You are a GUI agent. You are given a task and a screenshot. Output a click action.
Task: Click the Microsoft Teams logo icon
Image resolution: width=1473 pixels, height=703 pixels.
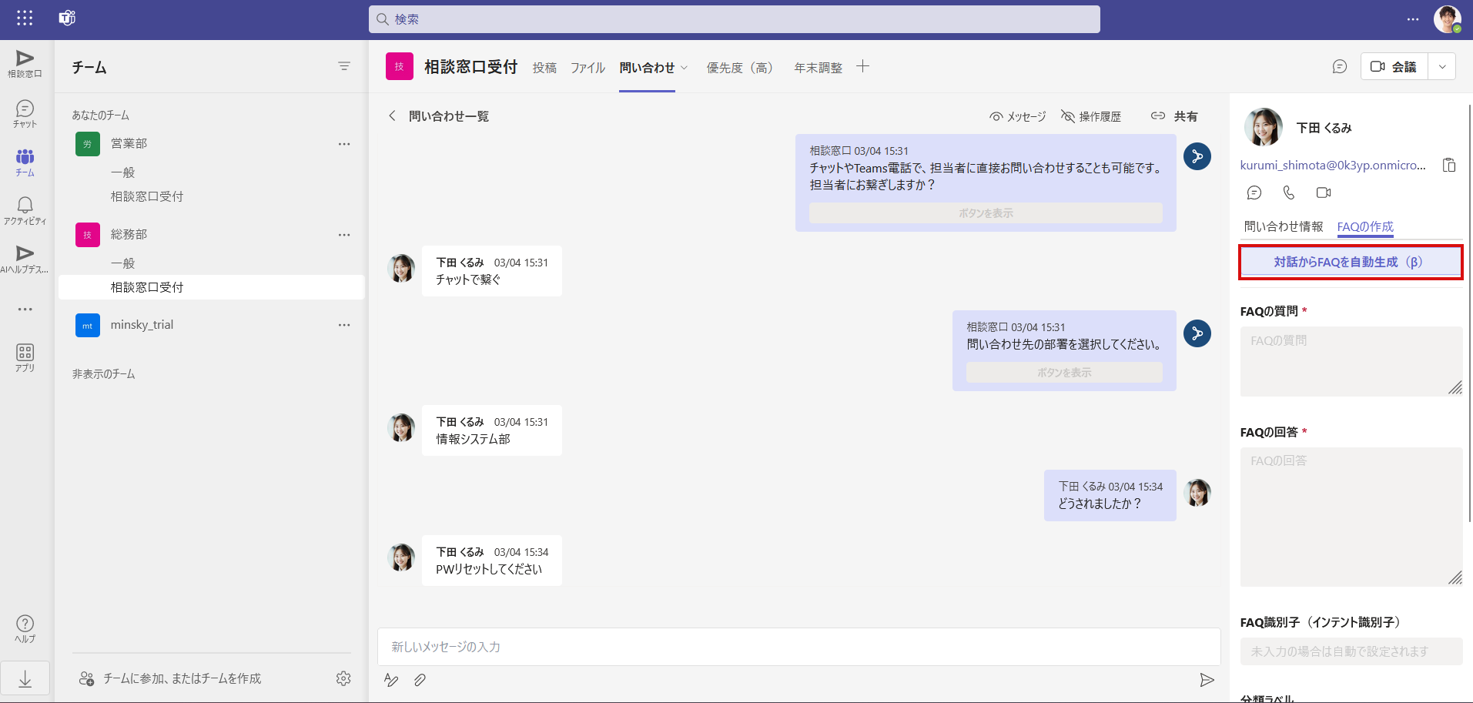point(67,18)
